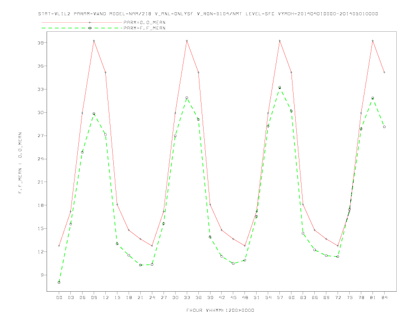This screenshot has width=419, height=324.
Task: Select green forecast peak marker at hour 57
Action: [280, 87]
